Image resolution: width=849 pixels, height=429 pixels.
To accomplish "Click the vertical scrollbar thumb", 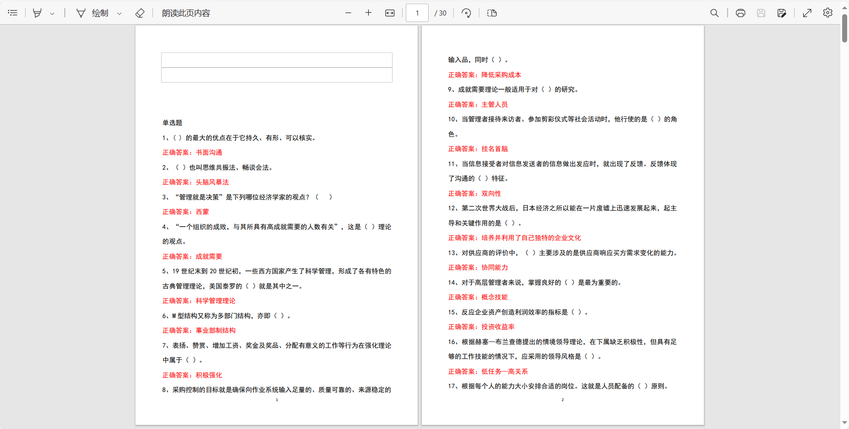I will 844,28.
